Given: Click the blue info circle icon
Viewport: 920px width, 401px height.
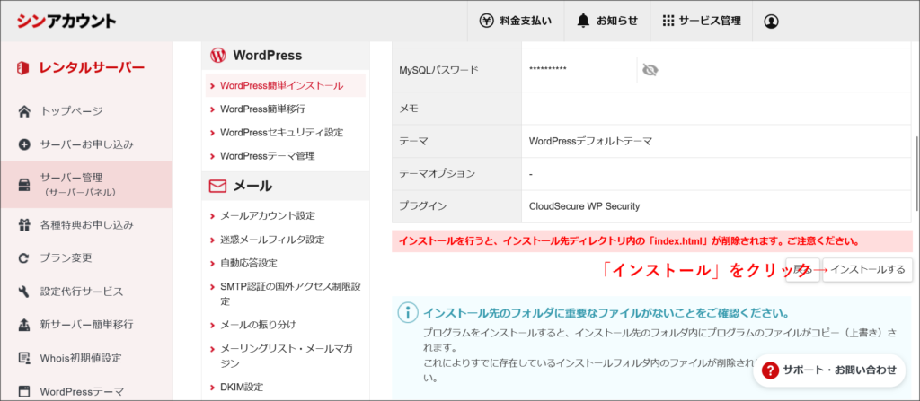Looking at the screenshot, I should 408,312.
